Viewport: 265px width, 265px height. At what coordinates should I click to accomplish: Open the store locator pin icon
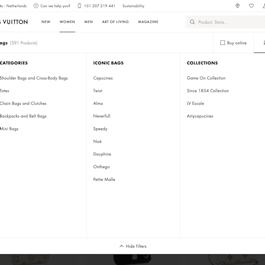[237, 6]
